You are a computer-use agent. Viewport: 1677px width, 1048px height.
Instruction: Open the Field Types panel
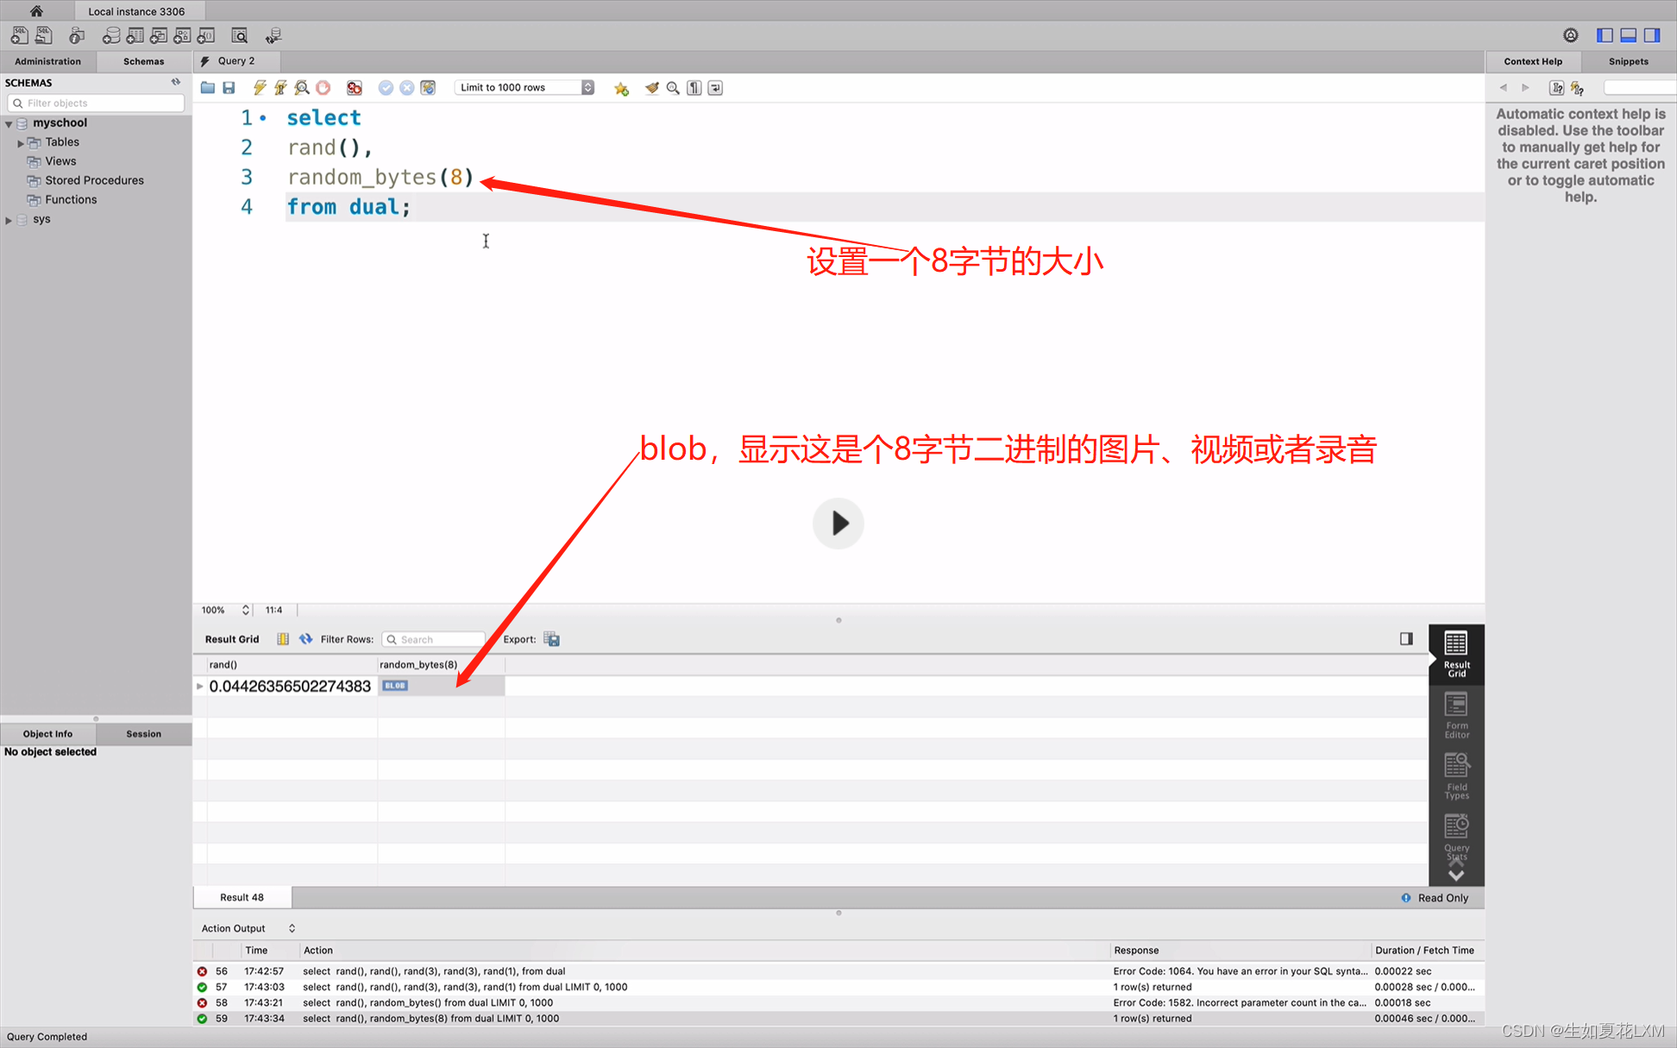(x=1456, y=776)
